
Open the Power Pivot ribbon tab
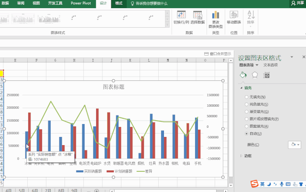(x=81, y=3)
